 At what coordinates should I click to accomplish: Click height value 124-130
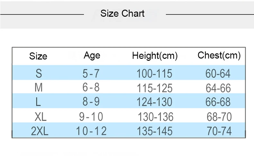(154, 102)
